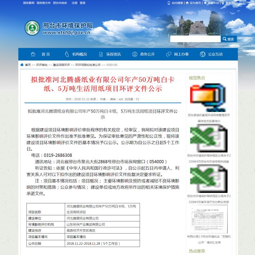Click the 公众互动 globe icon
Image resolution: width=255 pixels, height=255 pixels.
pos(202,54)
